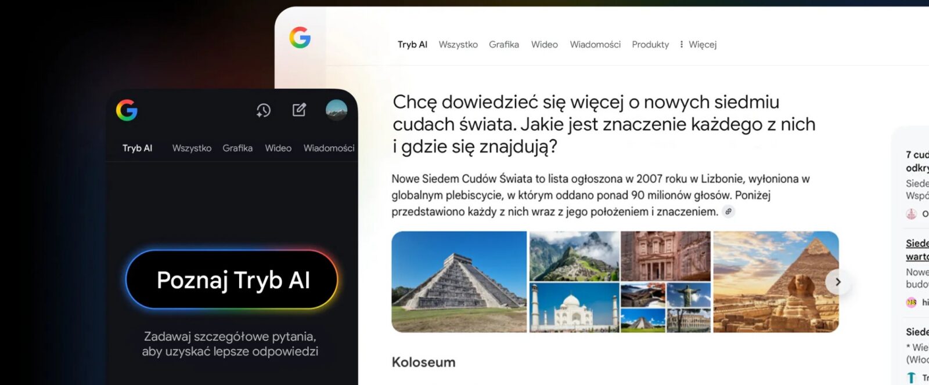The image size is (929, 385).
Task: Expand the Więcej menu with three dots
Action: point(698,45)
